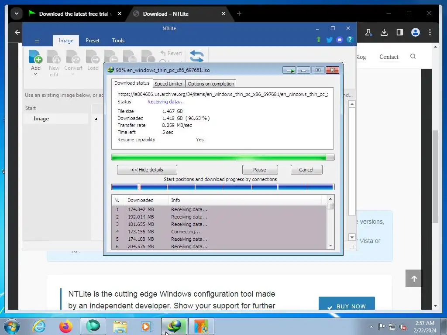Click the Hide details button
Image resolution: width=447 pixels, height=335 pixels.
click(x=147, y=170)
